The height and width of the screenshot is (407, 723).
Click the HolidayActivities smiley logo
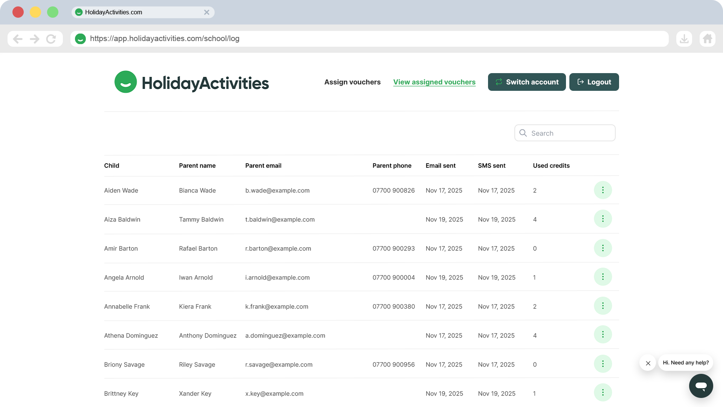[125, 82]
